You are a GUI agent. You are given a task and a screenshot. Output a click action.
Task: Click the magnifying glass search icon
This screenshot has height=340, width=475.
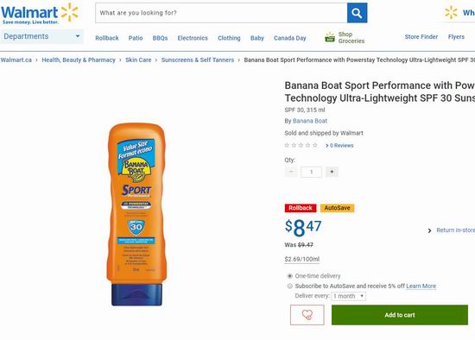pos(357,13)
